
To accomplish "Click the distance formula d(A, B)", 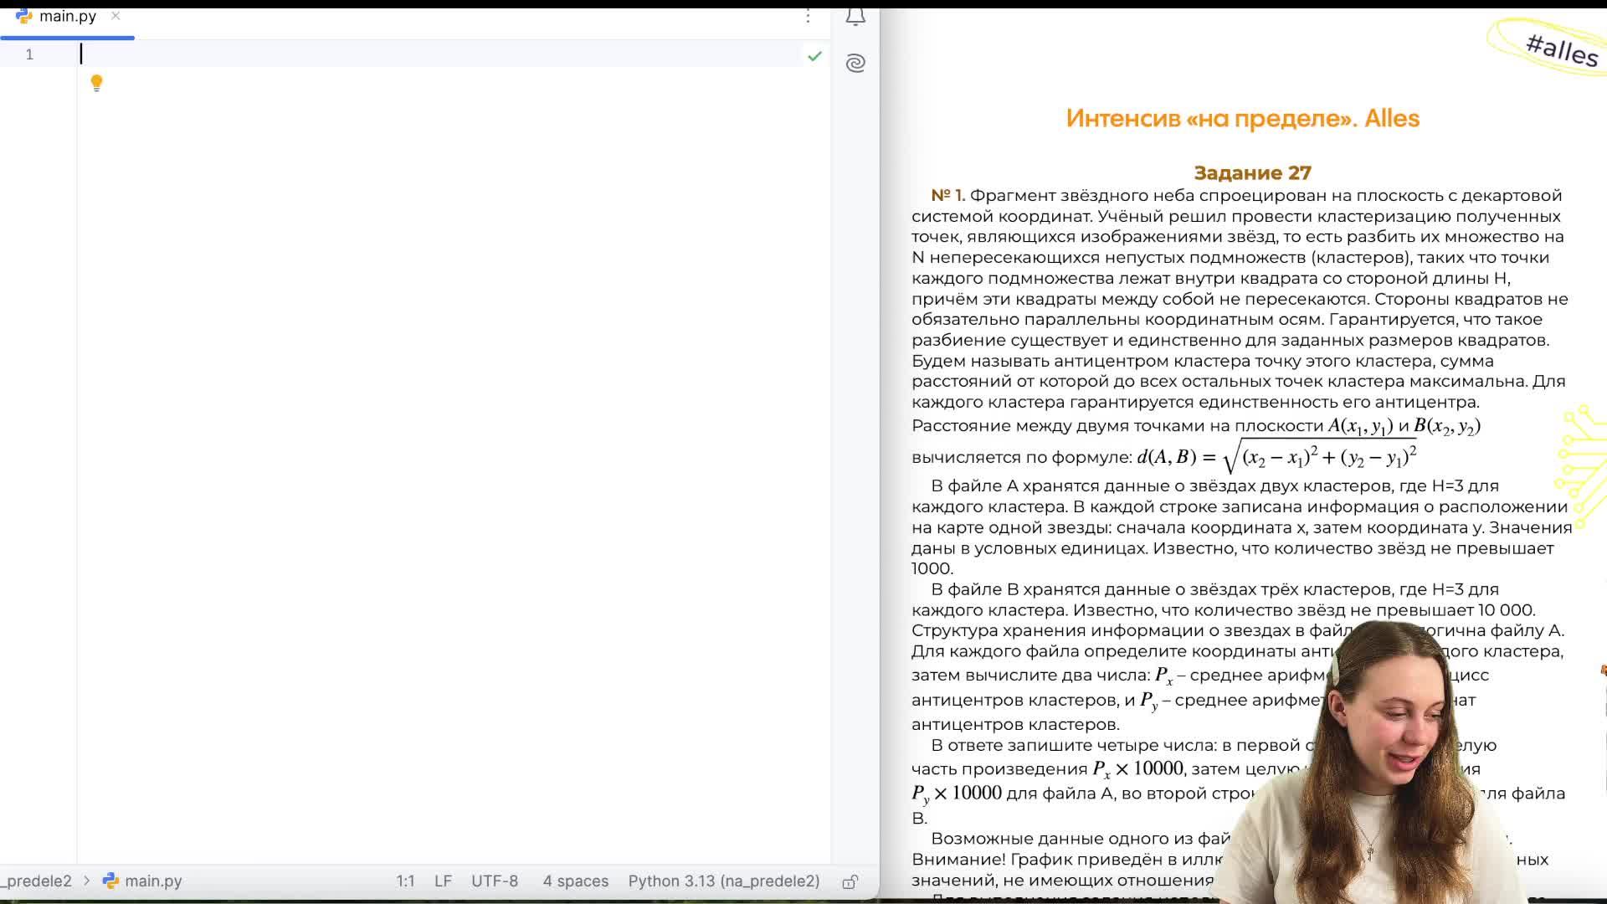I will coord(1276,456).
